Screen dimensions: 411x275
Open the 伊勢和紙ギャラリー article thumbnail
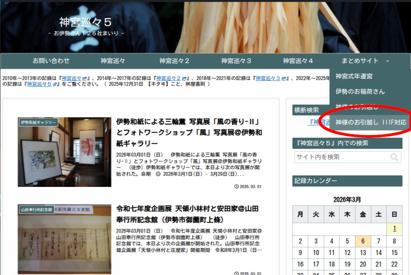[64, 152]
